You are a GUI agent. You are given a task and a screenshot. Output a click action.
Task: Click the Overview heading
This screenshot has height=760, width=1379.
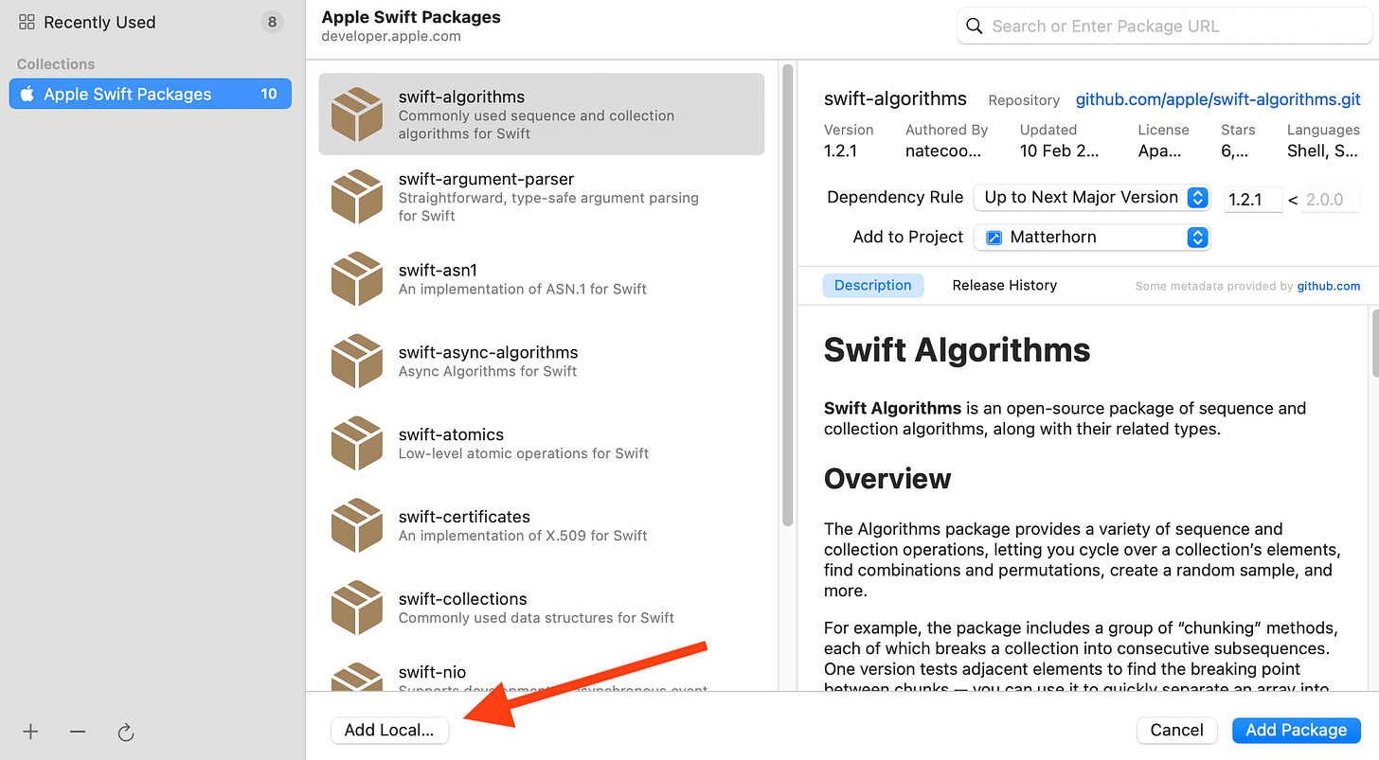[887, 479]
